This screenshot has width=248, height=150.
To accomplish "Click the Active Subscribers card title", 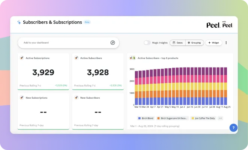I will pyautogui.click(x=91, y=58).
